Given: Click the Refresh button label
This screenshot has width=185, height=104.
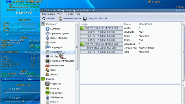Looking at the screenshot, I should pyautogui.click(x=50, y=18).
